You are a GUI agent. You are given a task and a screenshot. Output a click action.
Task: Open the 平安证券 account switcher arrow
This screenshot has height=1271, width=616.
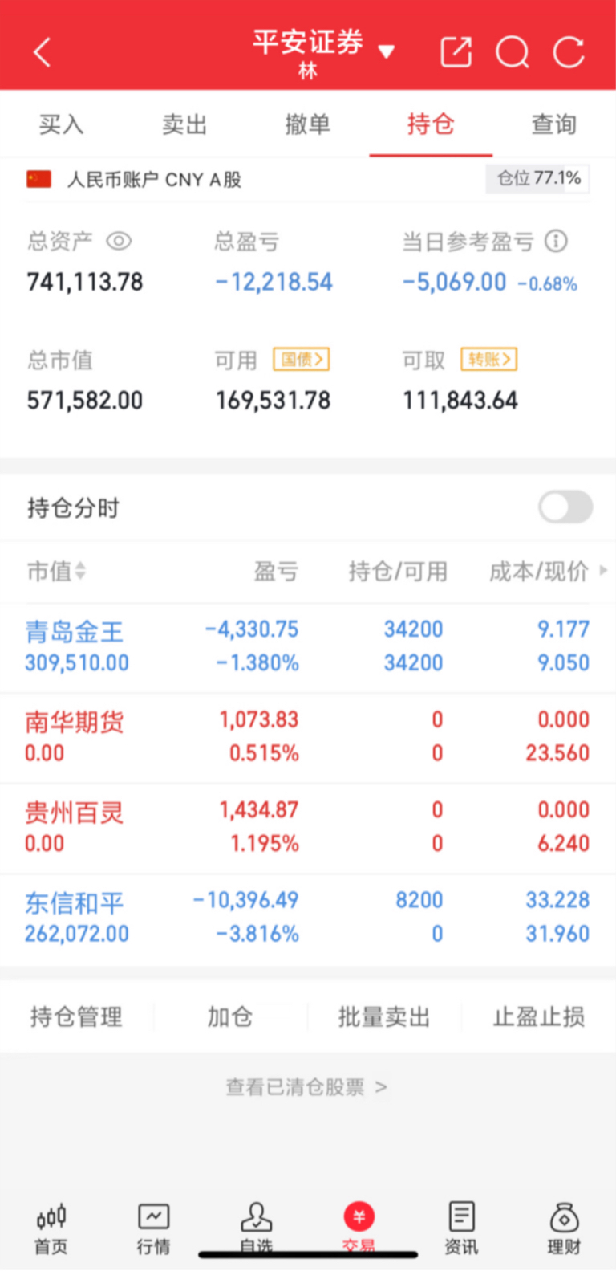[387, 52]
